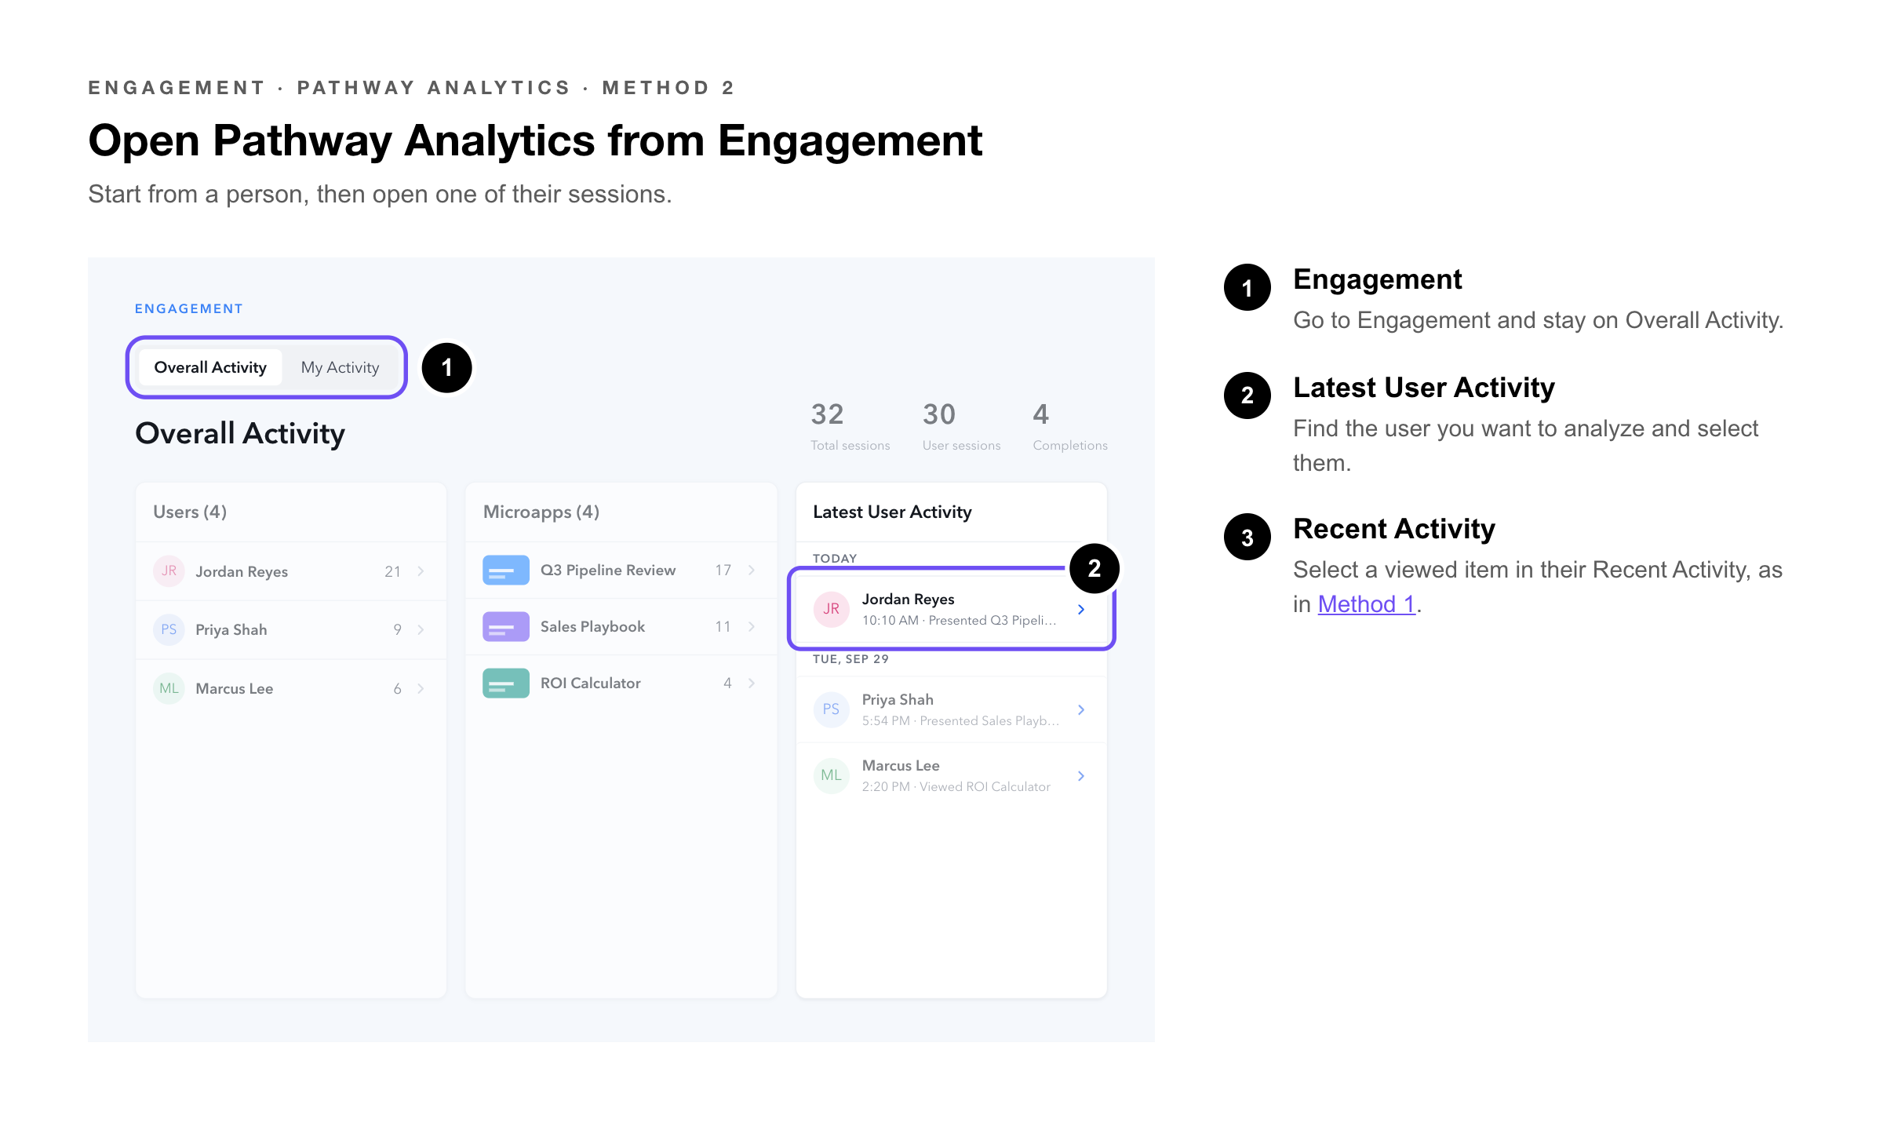The image size is (1883, 1130).
Task: Click Priya Shah PS avatar in Users list
Action: click(169, 629)
